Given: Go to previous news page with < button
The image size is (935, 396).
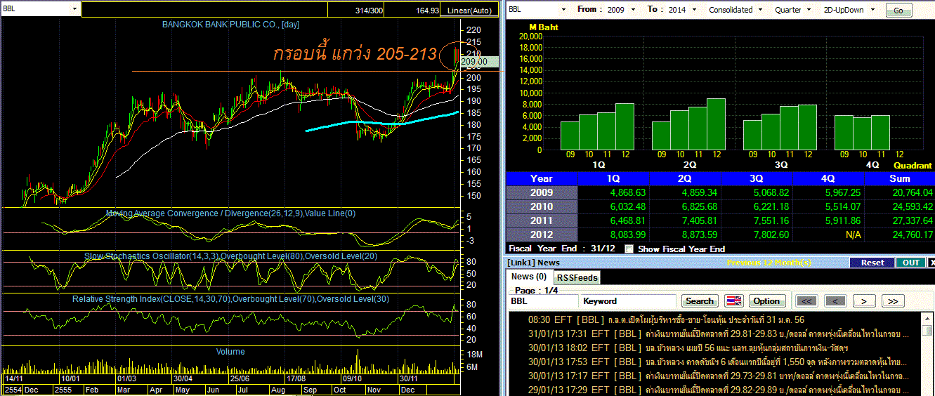Looking at the screenshot, I should point(835,301).
